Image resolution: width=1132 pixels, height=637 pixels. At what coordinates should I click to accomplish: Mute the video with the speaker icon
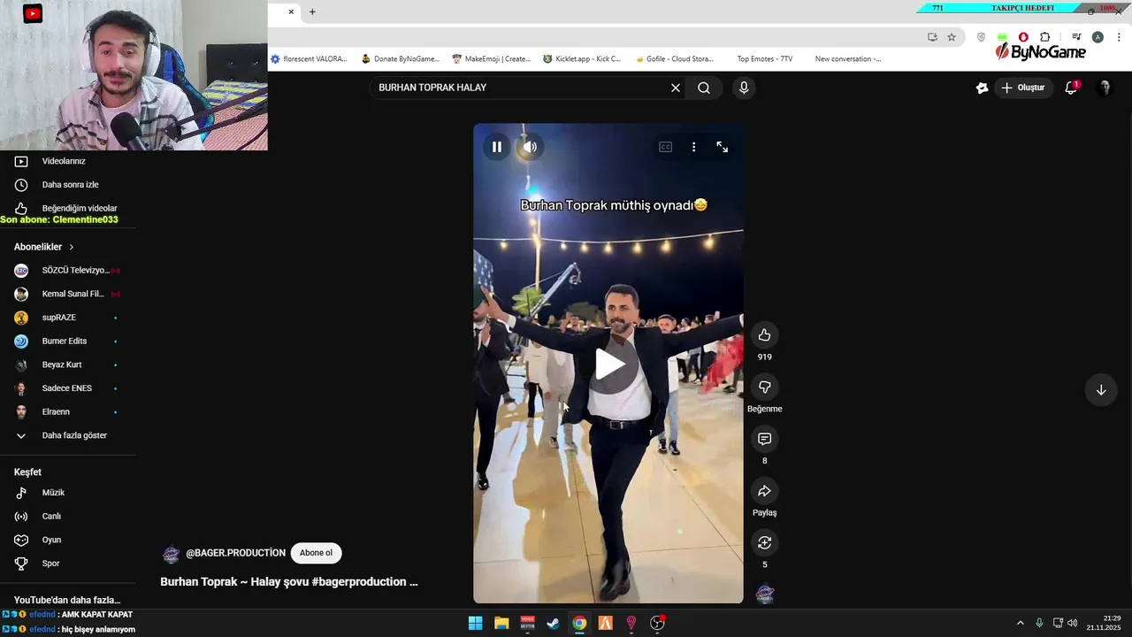tap(530, 147)
